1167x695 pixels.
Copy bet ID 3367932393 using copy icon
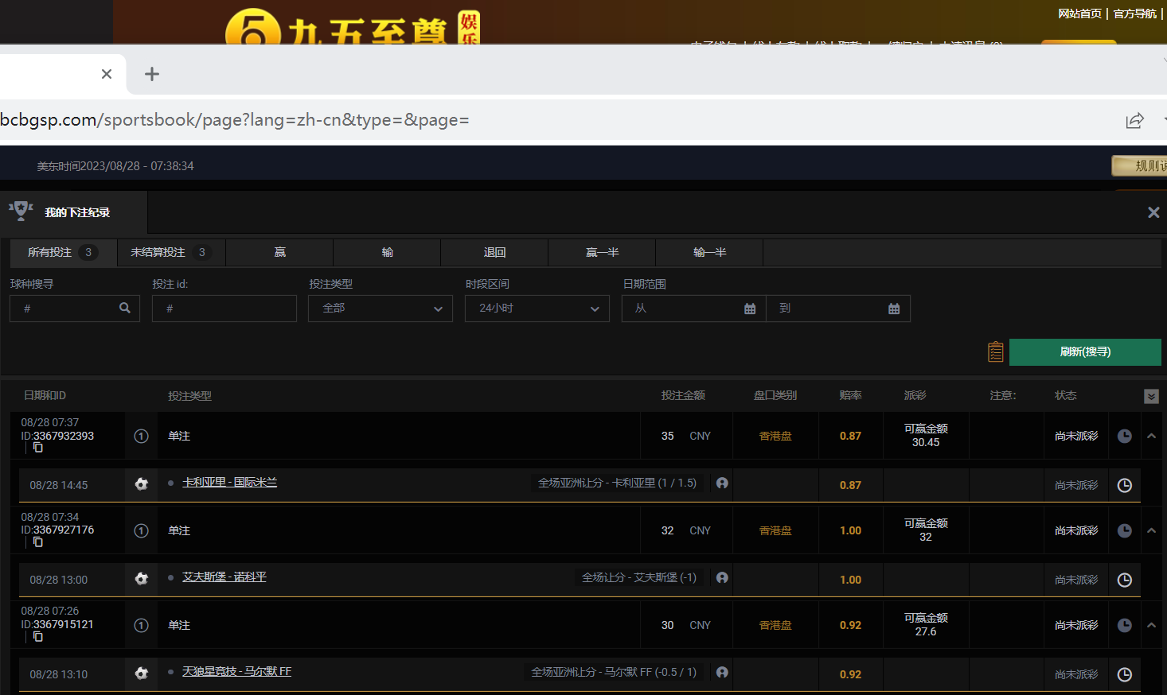pos(37,448)
